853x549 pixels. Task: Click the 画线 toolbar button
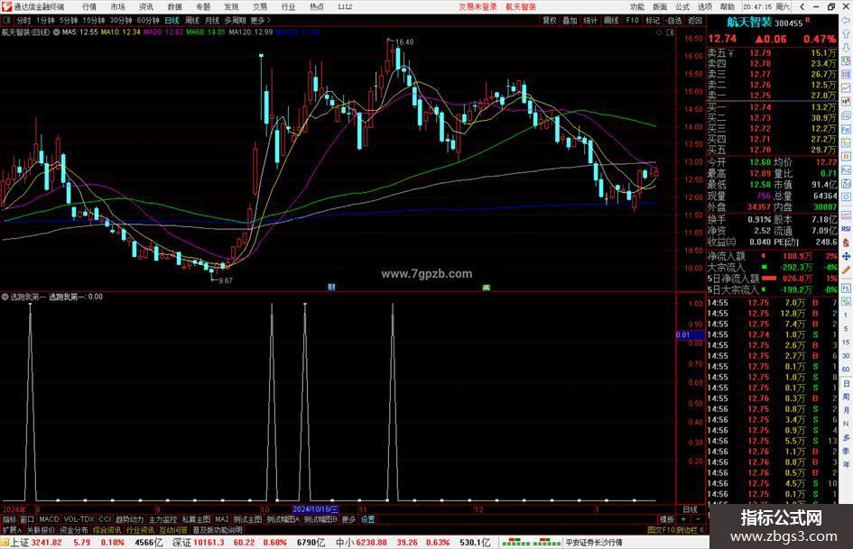point(611,21)
